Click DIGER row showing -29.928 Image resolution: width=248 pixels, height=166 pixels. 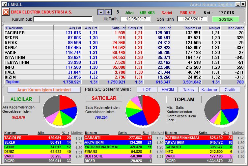[118, 161]
